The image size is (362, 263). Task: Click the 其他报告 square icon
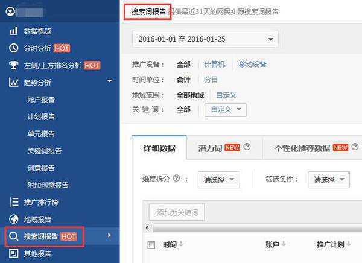(13, 253)
